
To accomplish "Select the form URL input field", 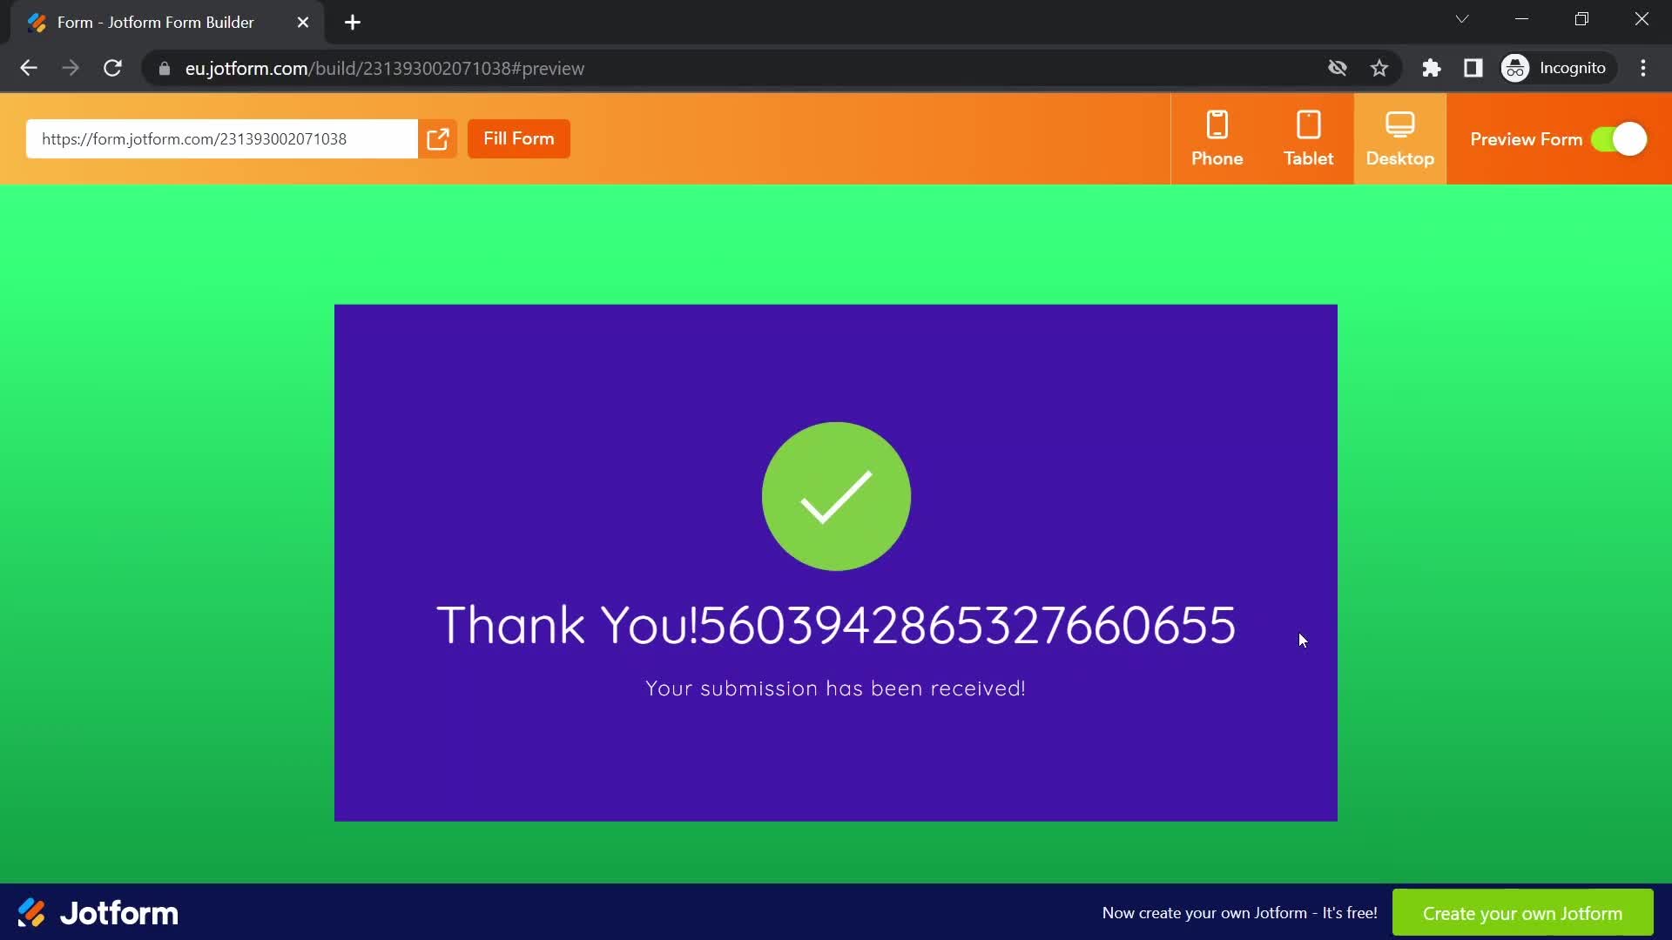I will click(x=223, y=139).
